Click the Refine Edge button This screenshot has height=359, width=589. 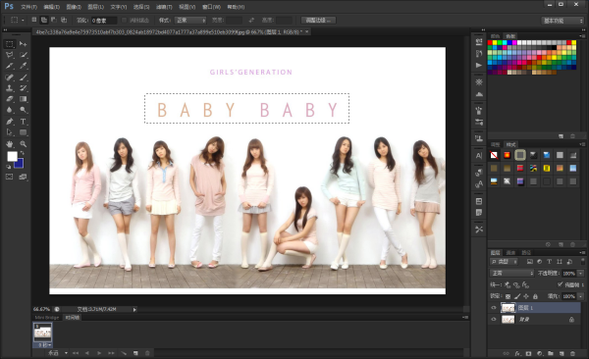[x=318, y=21]
